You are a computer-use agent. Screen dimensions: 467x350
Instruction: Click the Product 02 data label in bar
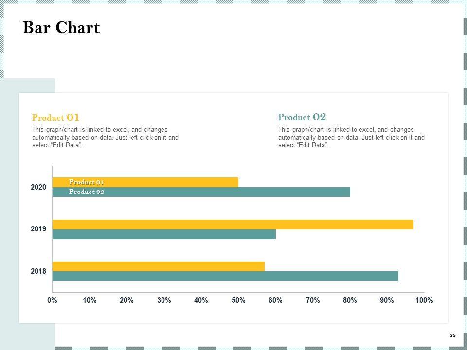87,192
